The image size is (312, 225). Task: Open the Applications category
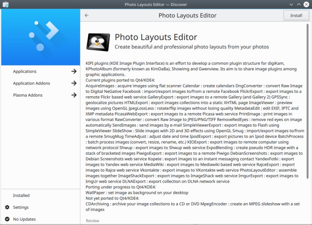tap(41, 71)
